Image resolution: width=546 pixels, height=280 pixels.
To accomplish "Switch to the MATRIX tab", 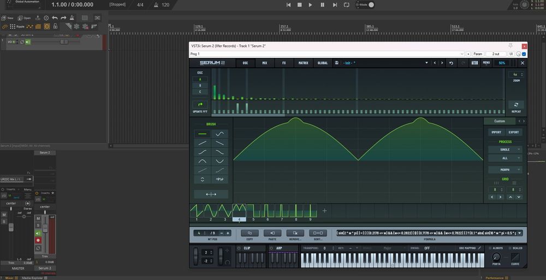I will click(x=303, y=63).
